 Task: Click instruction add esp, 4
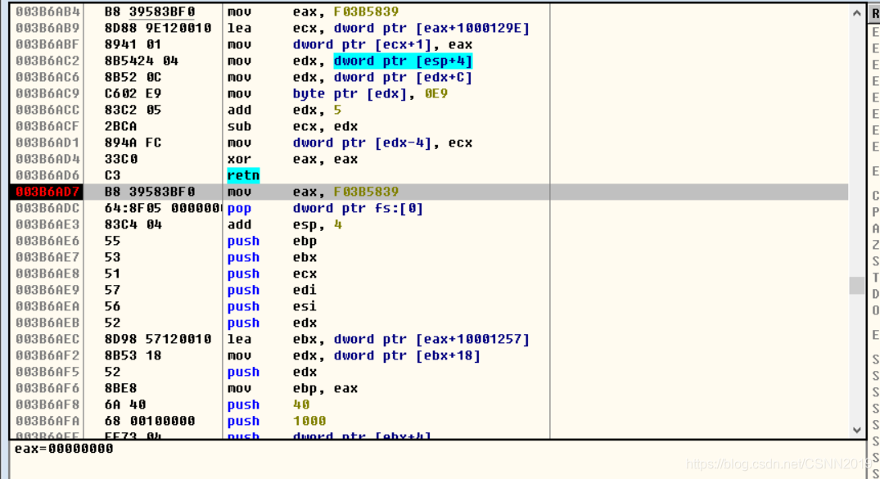pos(284,224)
